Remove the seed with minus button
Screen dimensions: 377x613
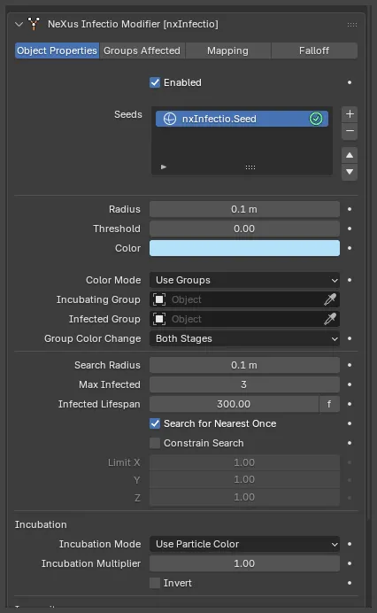pyautogui.click(x=350, y=131)
